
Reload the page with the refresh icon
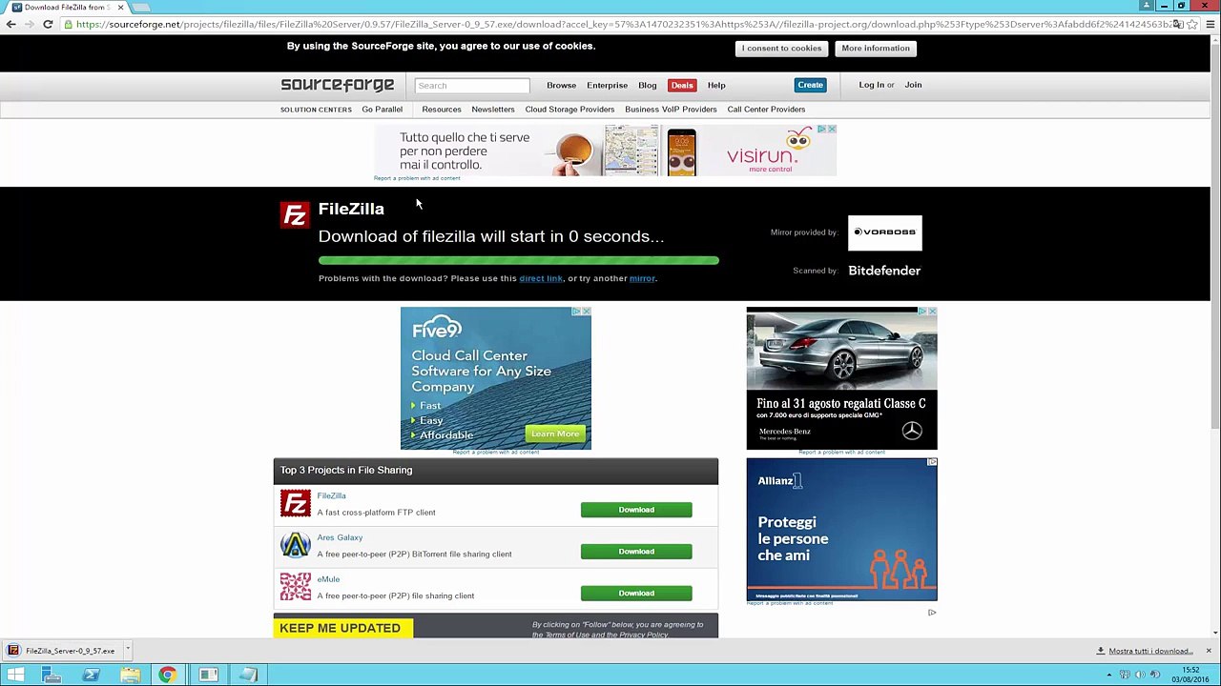(48, 24)
